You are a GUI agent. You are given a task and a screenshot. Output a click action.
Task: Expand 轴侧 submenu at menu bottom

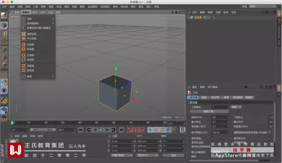point(38,76)
